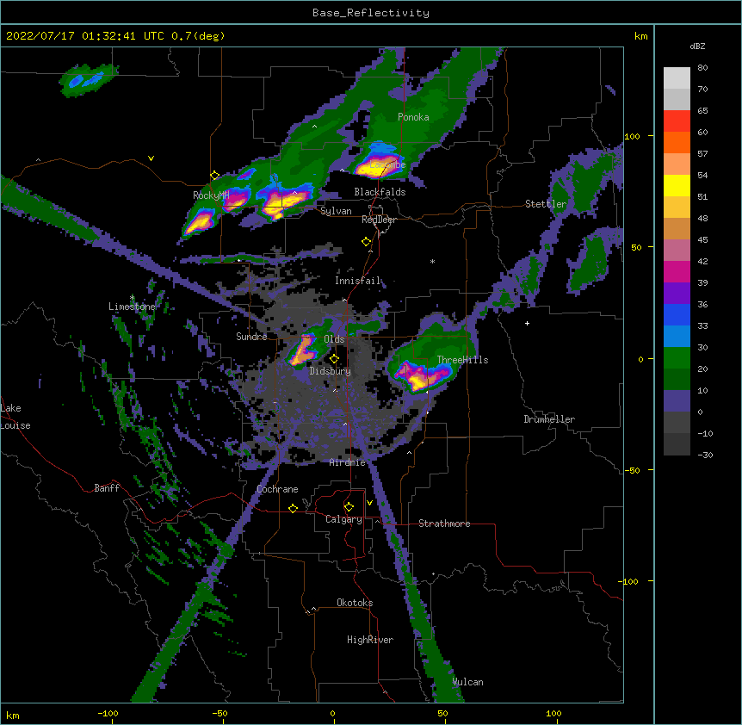Click the HighRiver city label
This screenshot has width=742, height=725.
[370, 640]
